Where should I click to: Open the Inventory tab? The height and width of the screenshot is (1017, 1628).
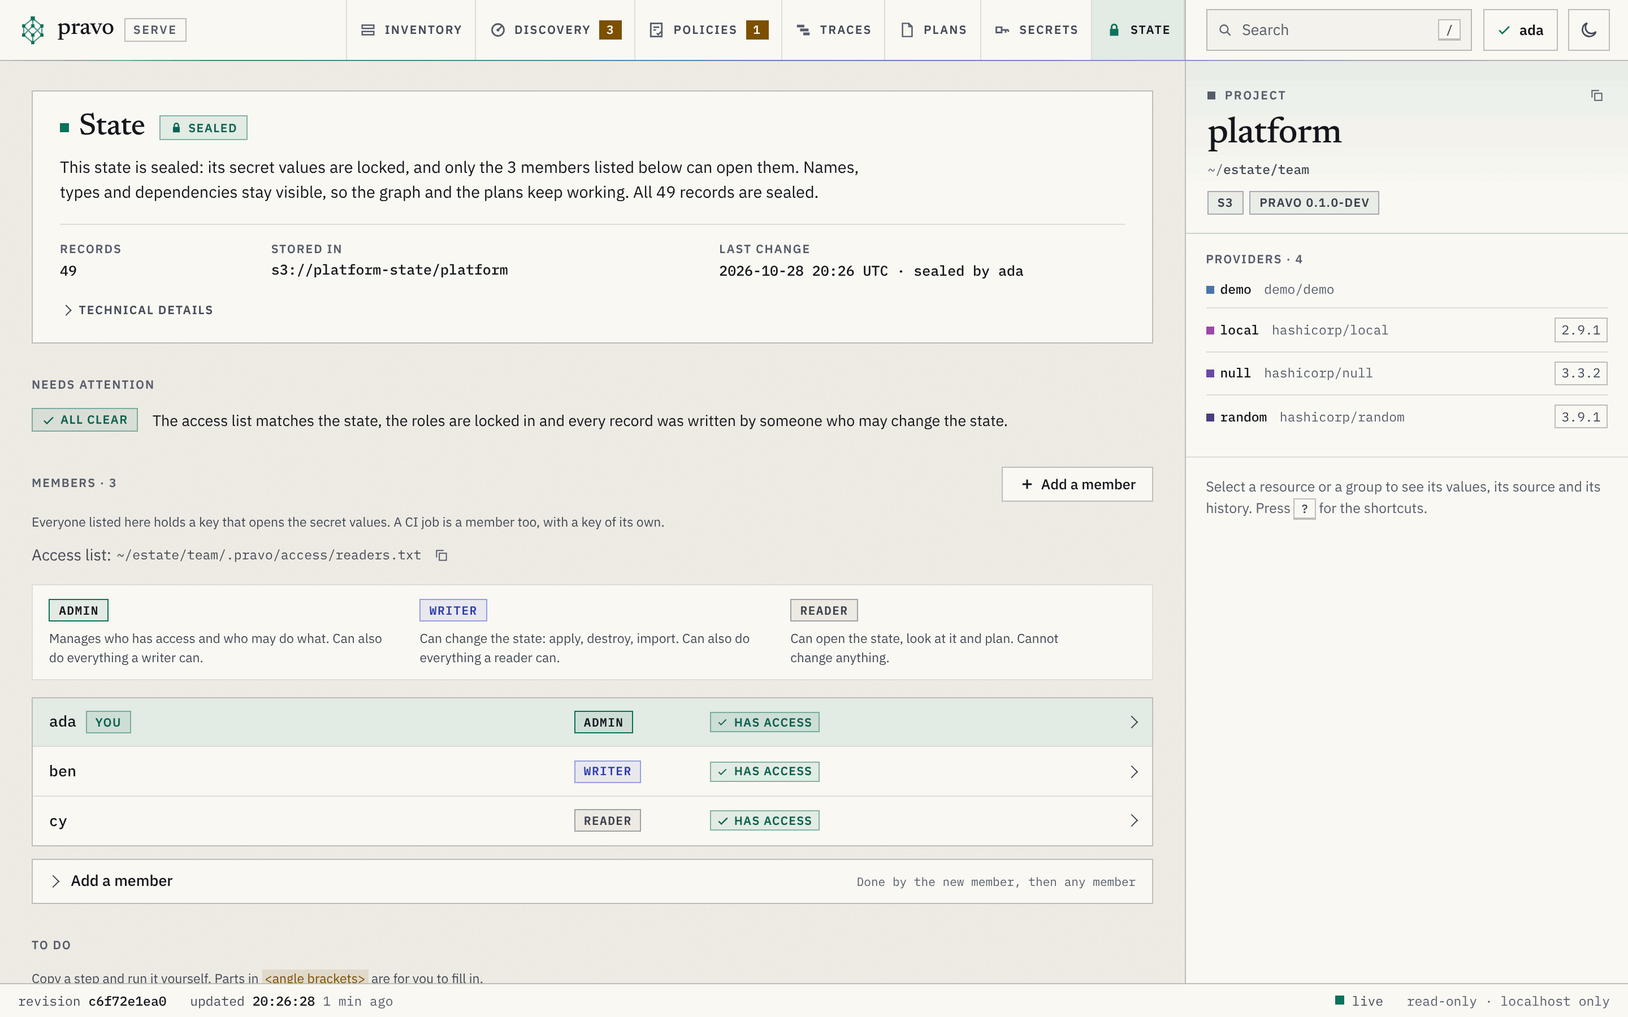(x=411, y=31)
